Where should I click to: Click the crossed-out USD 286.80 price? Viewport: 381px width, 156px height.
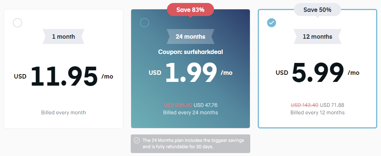tap(178, 105)
